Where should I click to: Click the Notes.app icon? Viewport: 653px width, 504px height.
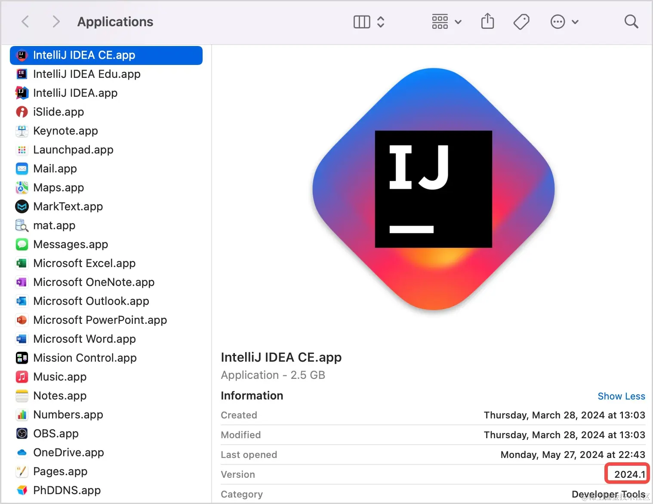click(x=22, y=396)
